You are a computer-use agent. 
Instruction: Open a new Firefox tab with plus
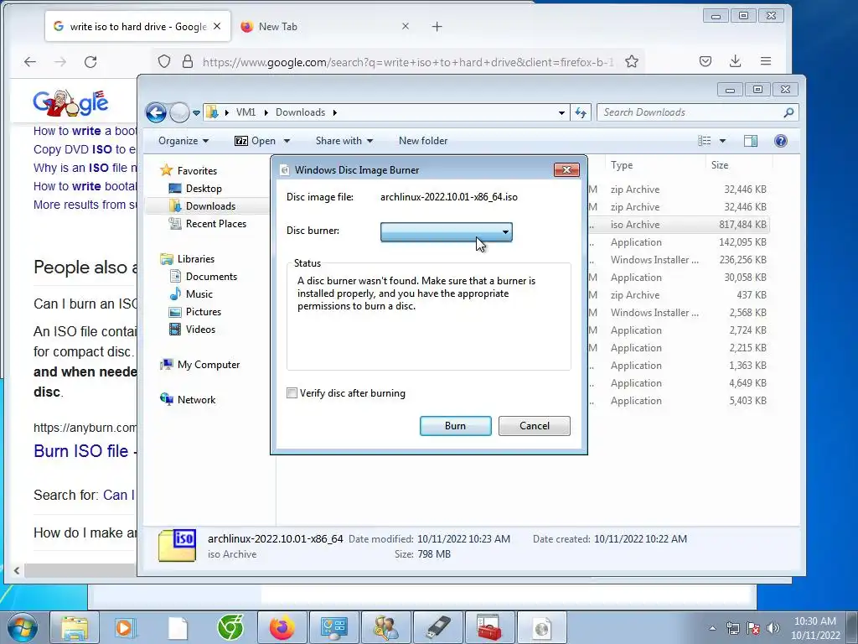click(437, 26)
